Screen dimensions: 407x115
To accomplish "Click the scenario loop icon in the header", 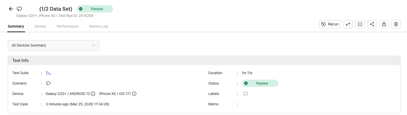I will 19,9.
